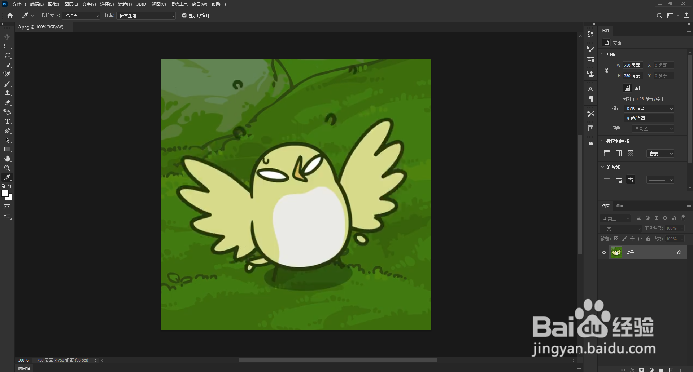Select the Paint Bucket tool
The image size is (693, 372).
coord(7,112)
